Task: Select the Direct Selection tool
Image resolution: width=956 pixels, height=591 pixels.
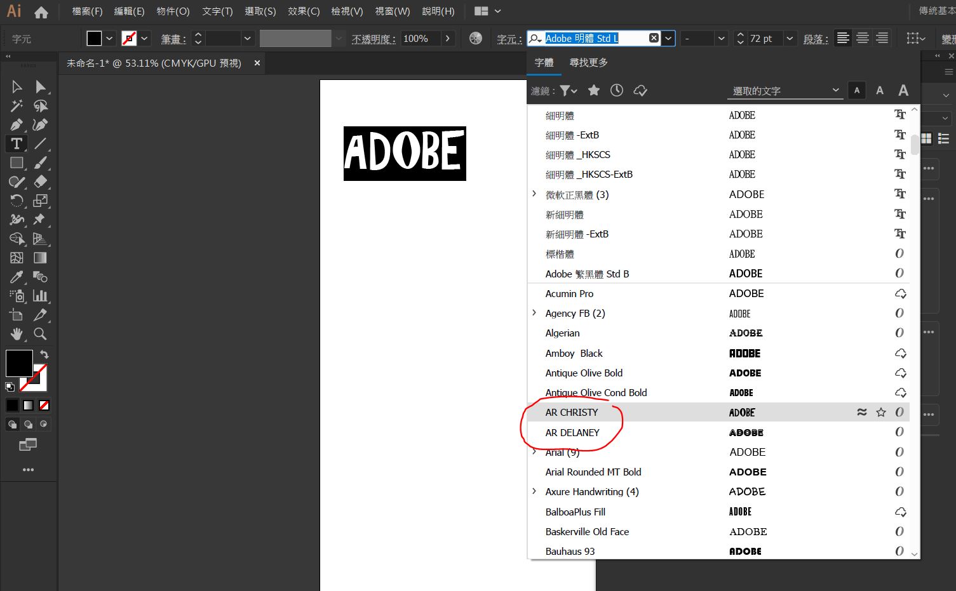Action: coord(41,87)
